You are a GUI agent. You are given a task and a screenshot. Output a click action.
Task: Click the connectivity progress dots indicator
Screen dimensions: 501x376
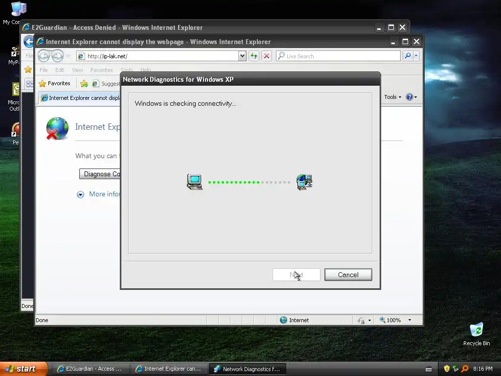249,182
